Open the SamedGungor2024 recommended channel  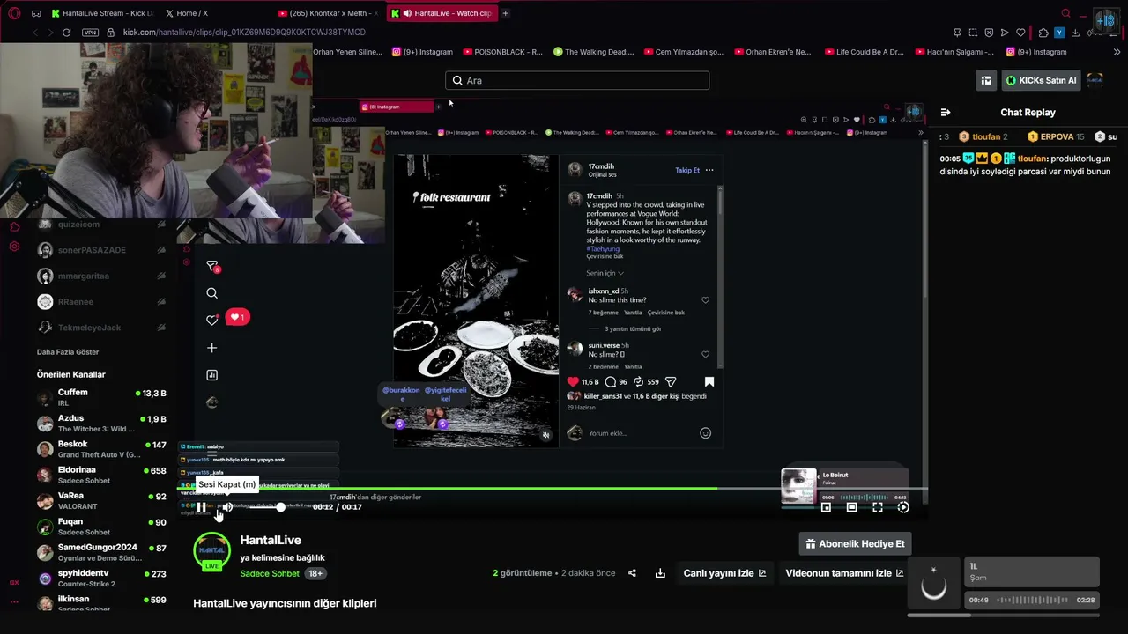[x=101, y=552]
